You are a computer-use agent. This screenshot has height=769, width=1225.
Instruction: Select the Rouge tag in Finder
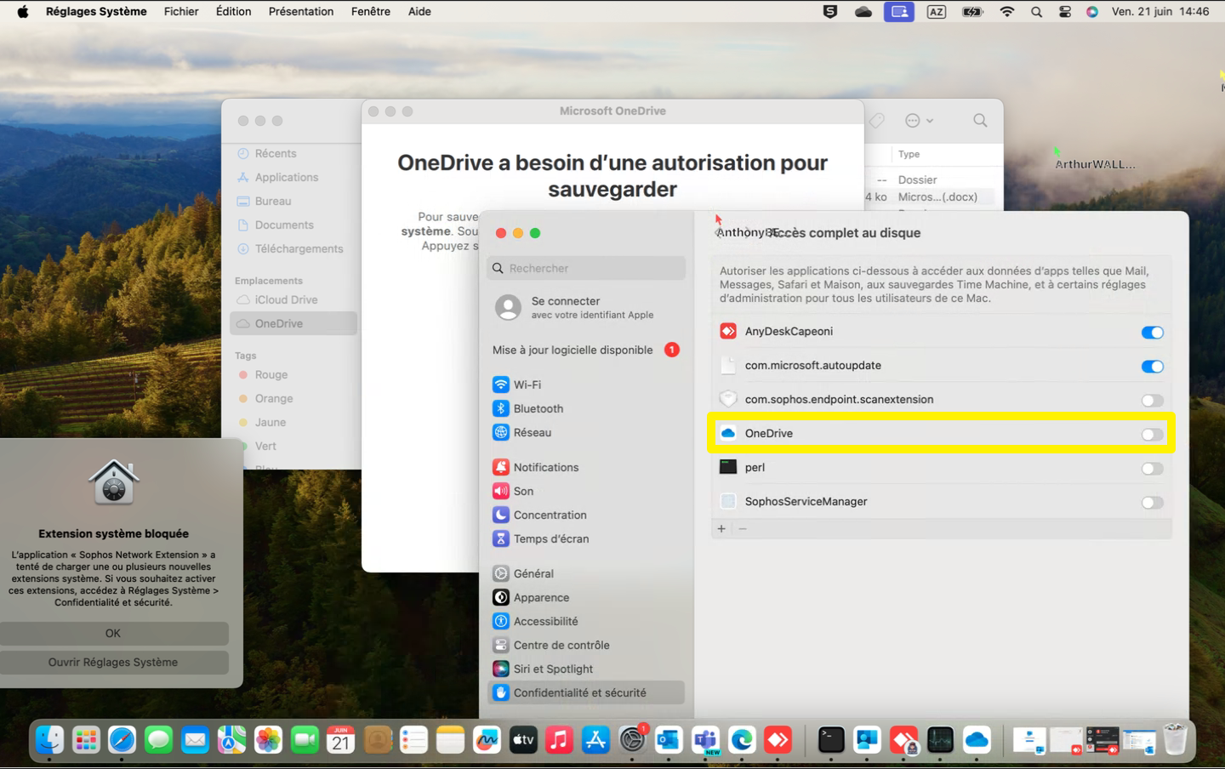[x=293, y=374]
